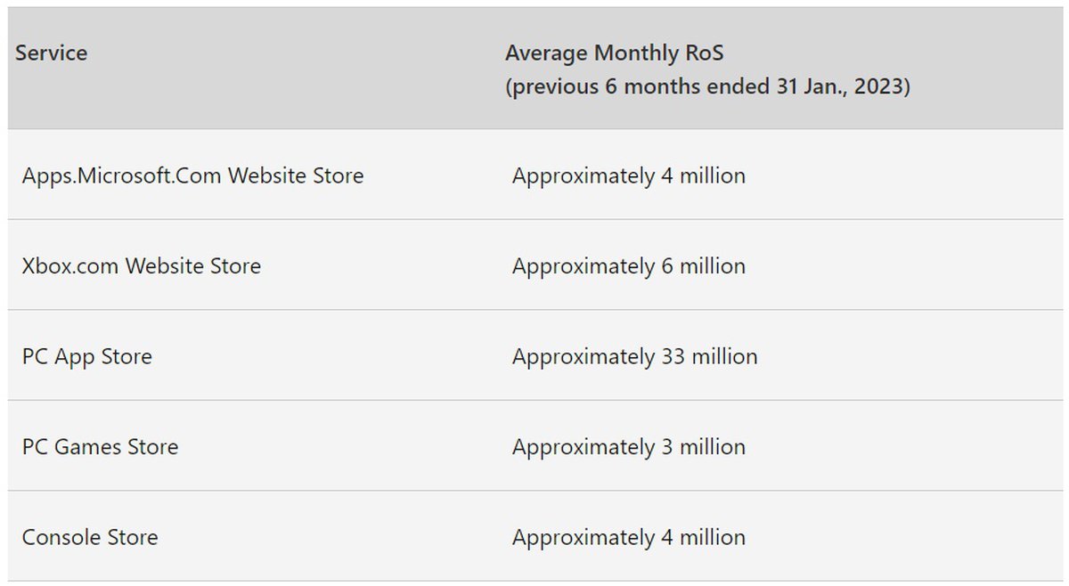Click the "Average Monthly RoS" column header
Image resolution: width=1069 pixels, height=586 pixels.
click(614, 53)
